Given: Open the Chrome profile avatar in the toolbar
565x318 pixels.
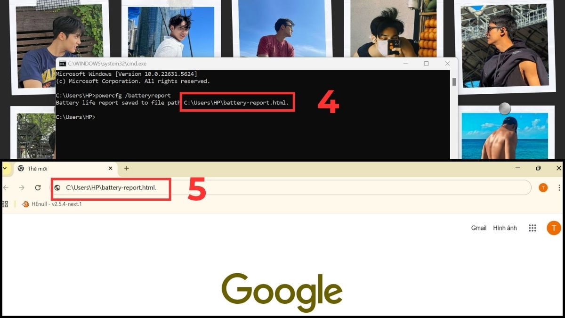Looking at the screenshot, I should (x=543, y=188).
